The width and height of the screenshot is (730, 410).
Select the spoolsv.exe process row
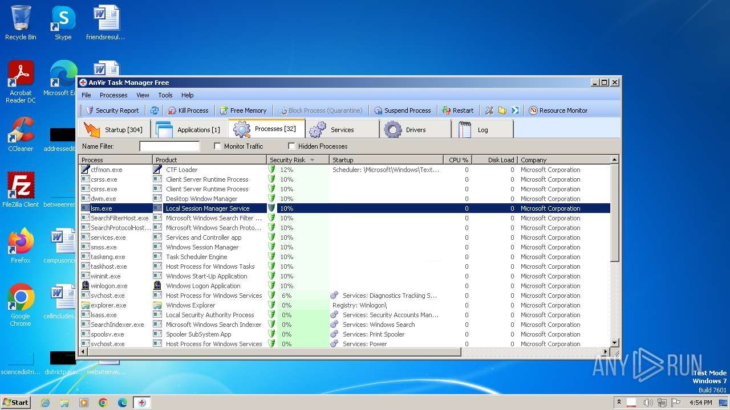click(x=344, y=334)
